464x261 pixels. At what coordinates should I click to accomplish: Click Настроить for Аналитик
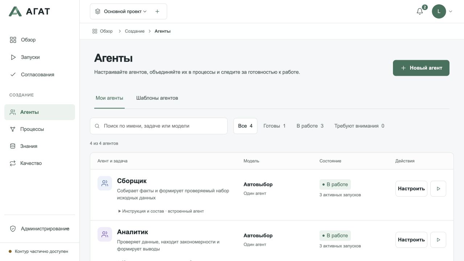[411, 240]
